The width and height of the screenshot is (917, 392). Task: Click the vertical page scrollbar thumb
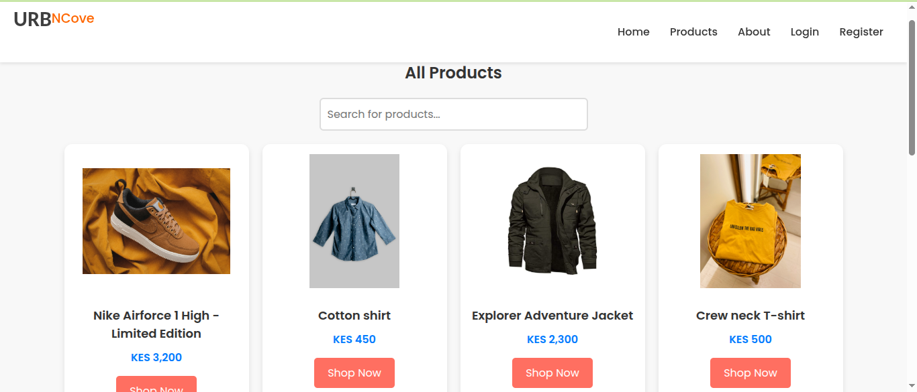(912, 88)
